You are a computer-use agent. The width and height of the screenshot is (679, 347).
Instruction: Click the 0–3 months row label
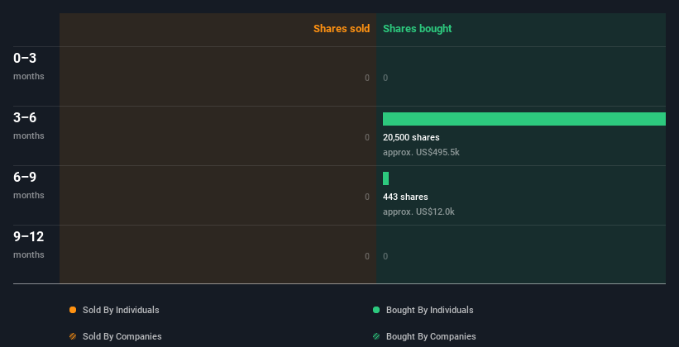coord(29,66)
